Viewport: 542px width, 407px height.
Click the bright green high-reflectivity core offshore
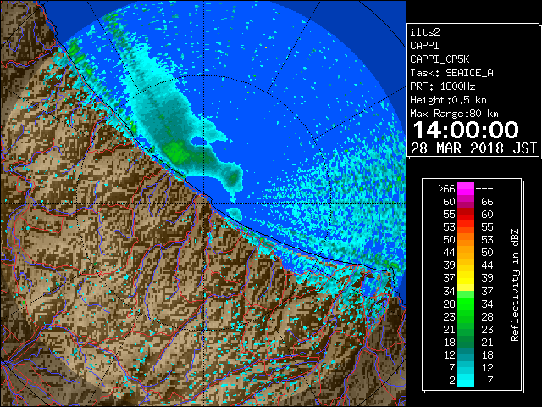click(x=176, y=151)
